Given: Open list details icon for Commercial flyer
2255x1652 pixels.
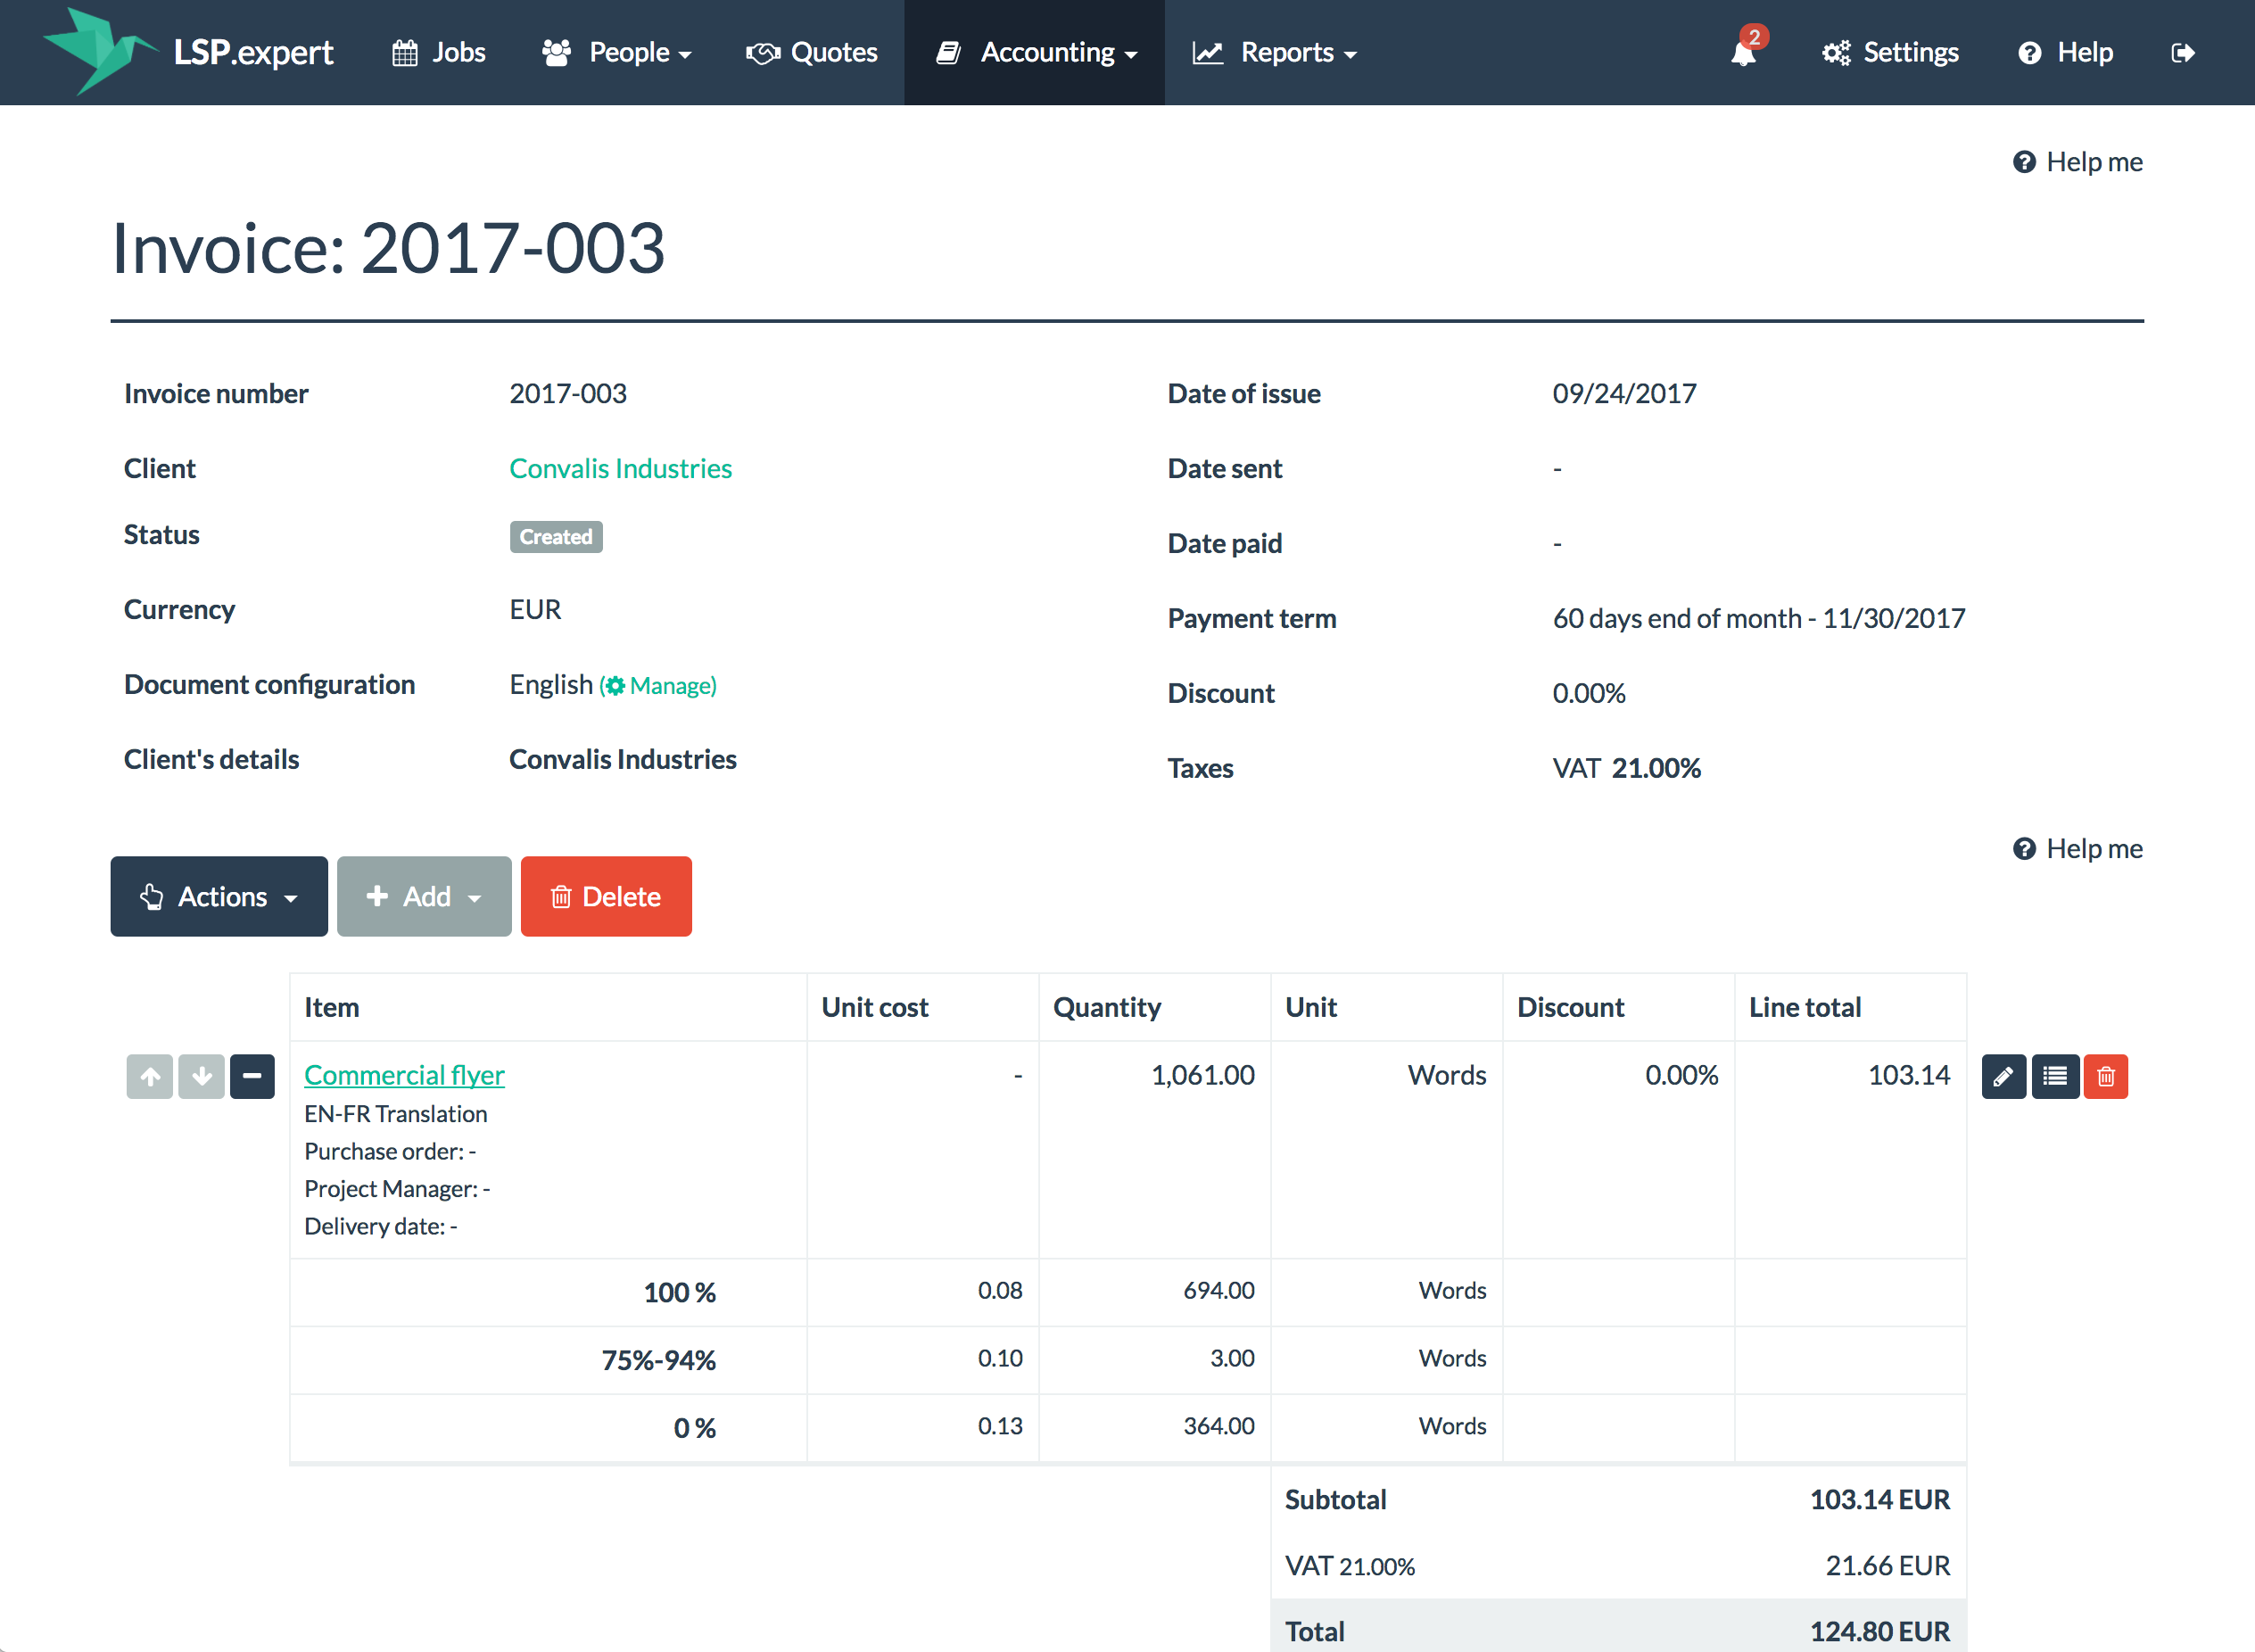Looking at the screenshot, I should pyautogui.click(x=2055, y=1077).
